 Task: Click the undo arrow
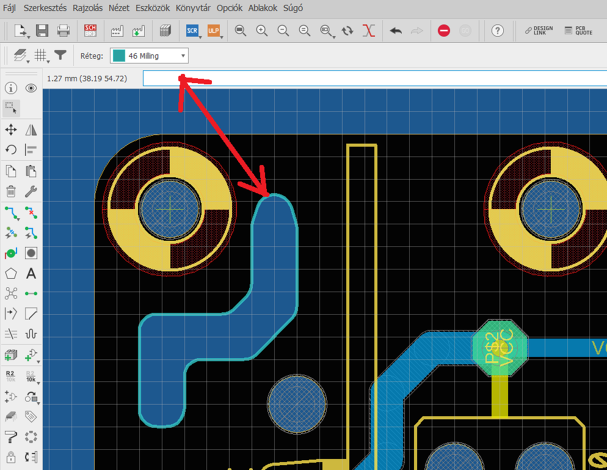(x=396, y=31)
